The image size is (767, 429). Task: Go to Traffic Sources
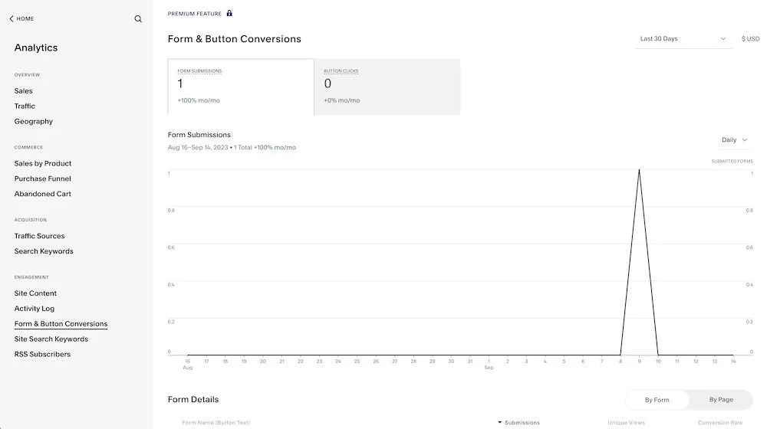40,237
